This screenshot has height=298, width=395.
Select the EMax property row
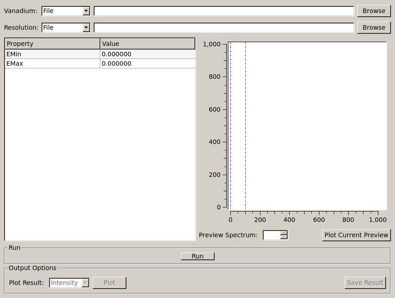pos(52,63)
